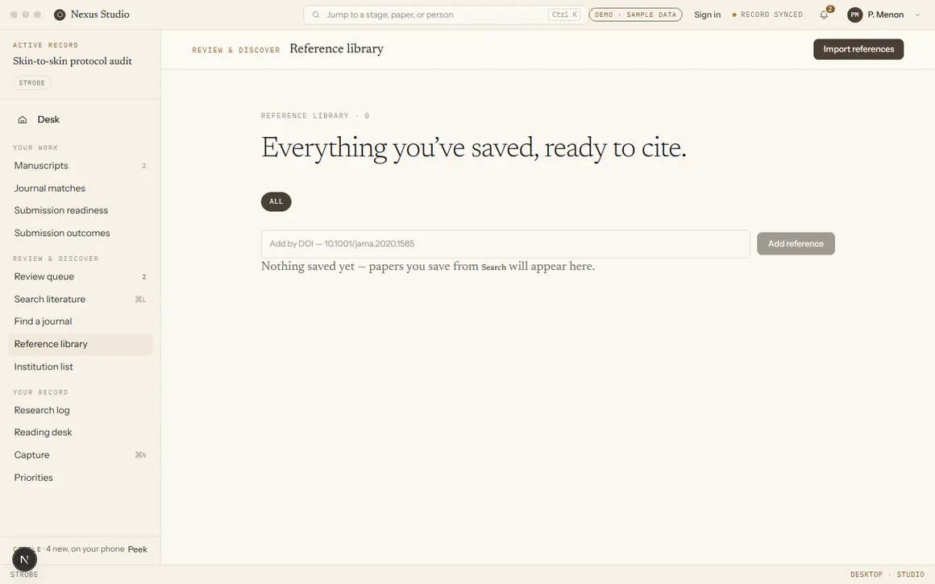This screenshot has height=584, width=935.
Task: Click the Your Record section header
Action: (x=40, y=392)
